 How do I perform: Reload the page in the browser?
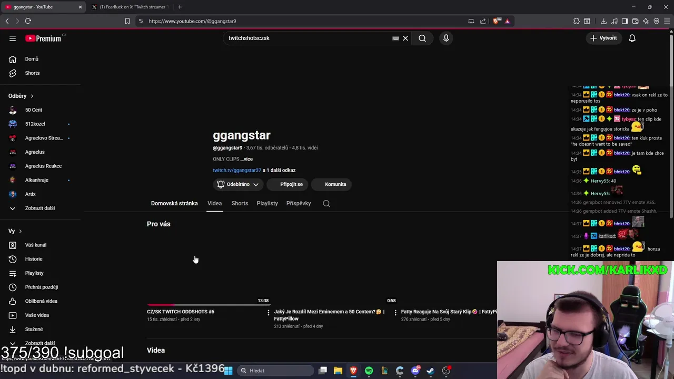28,21
